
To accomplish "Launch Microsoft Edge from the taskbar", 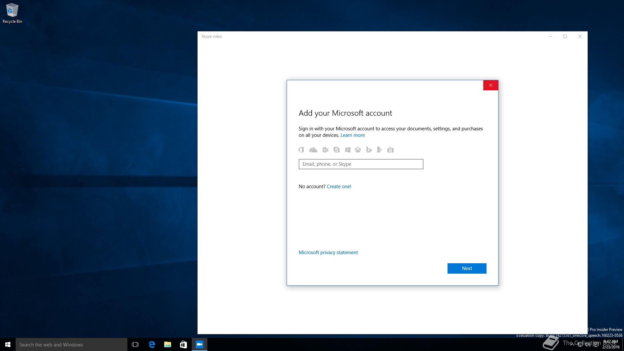I will click(151, 344).
